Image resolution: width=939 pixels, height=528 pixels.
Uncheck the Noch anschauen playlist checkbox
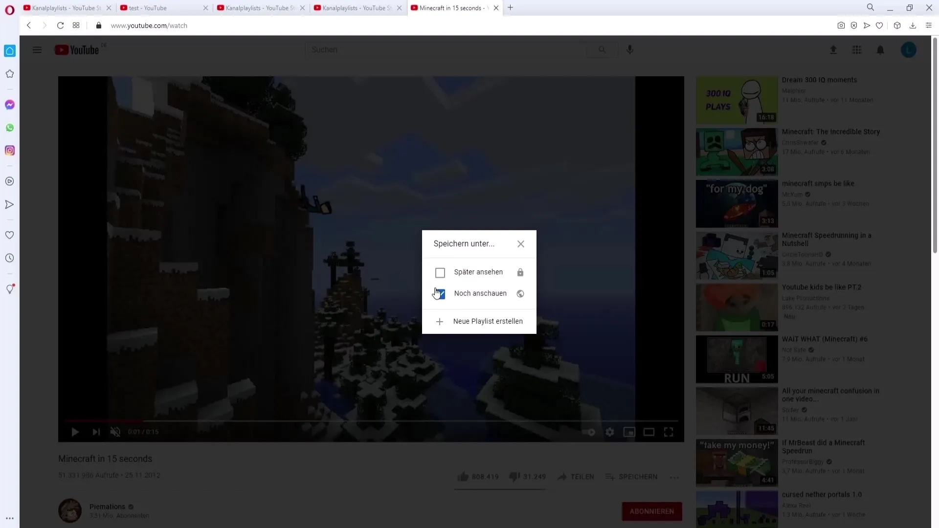440,294
